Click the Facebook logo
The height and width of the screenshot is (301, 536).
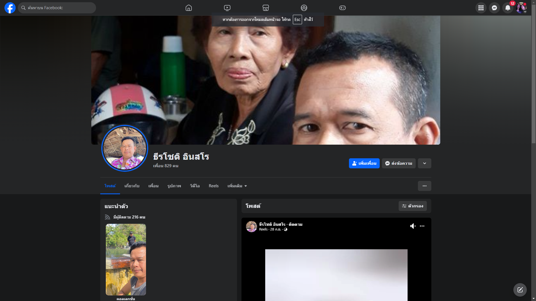click(x=10, y=8)
